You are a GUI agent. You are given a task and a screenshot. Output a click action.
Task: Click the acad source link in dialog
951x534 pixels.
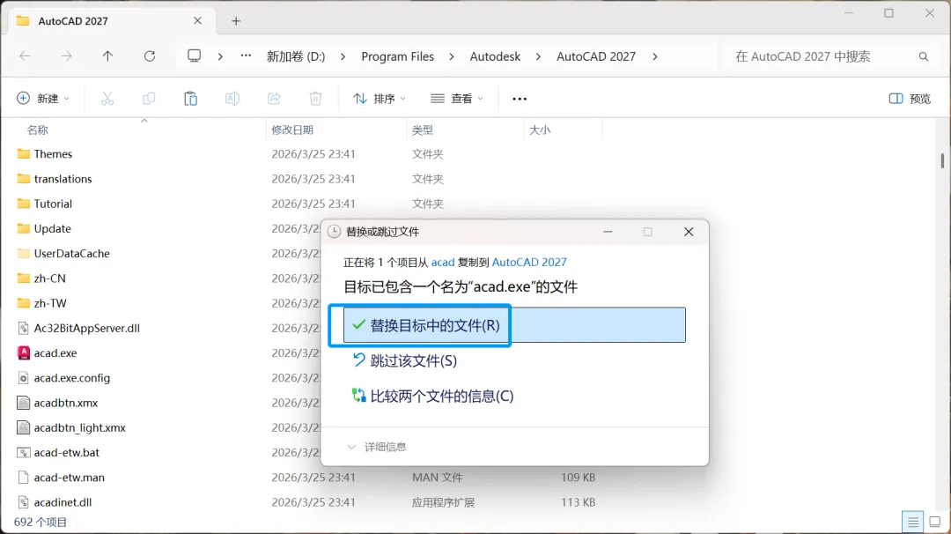443,262
